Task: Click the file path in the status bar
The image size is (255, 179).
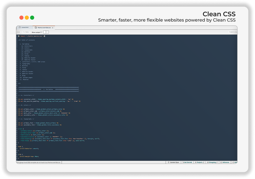Action: (39, 162)
